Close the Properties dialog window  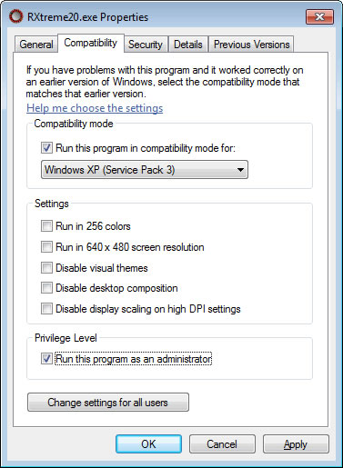pyautogui.click(x=319, y=16)
